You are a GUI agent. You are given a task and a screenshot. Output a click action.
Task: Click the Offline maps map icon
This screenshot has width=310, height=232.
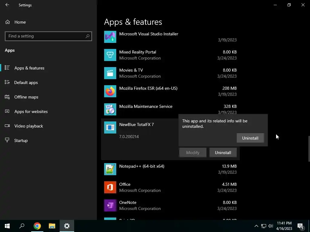pos(7,97)
